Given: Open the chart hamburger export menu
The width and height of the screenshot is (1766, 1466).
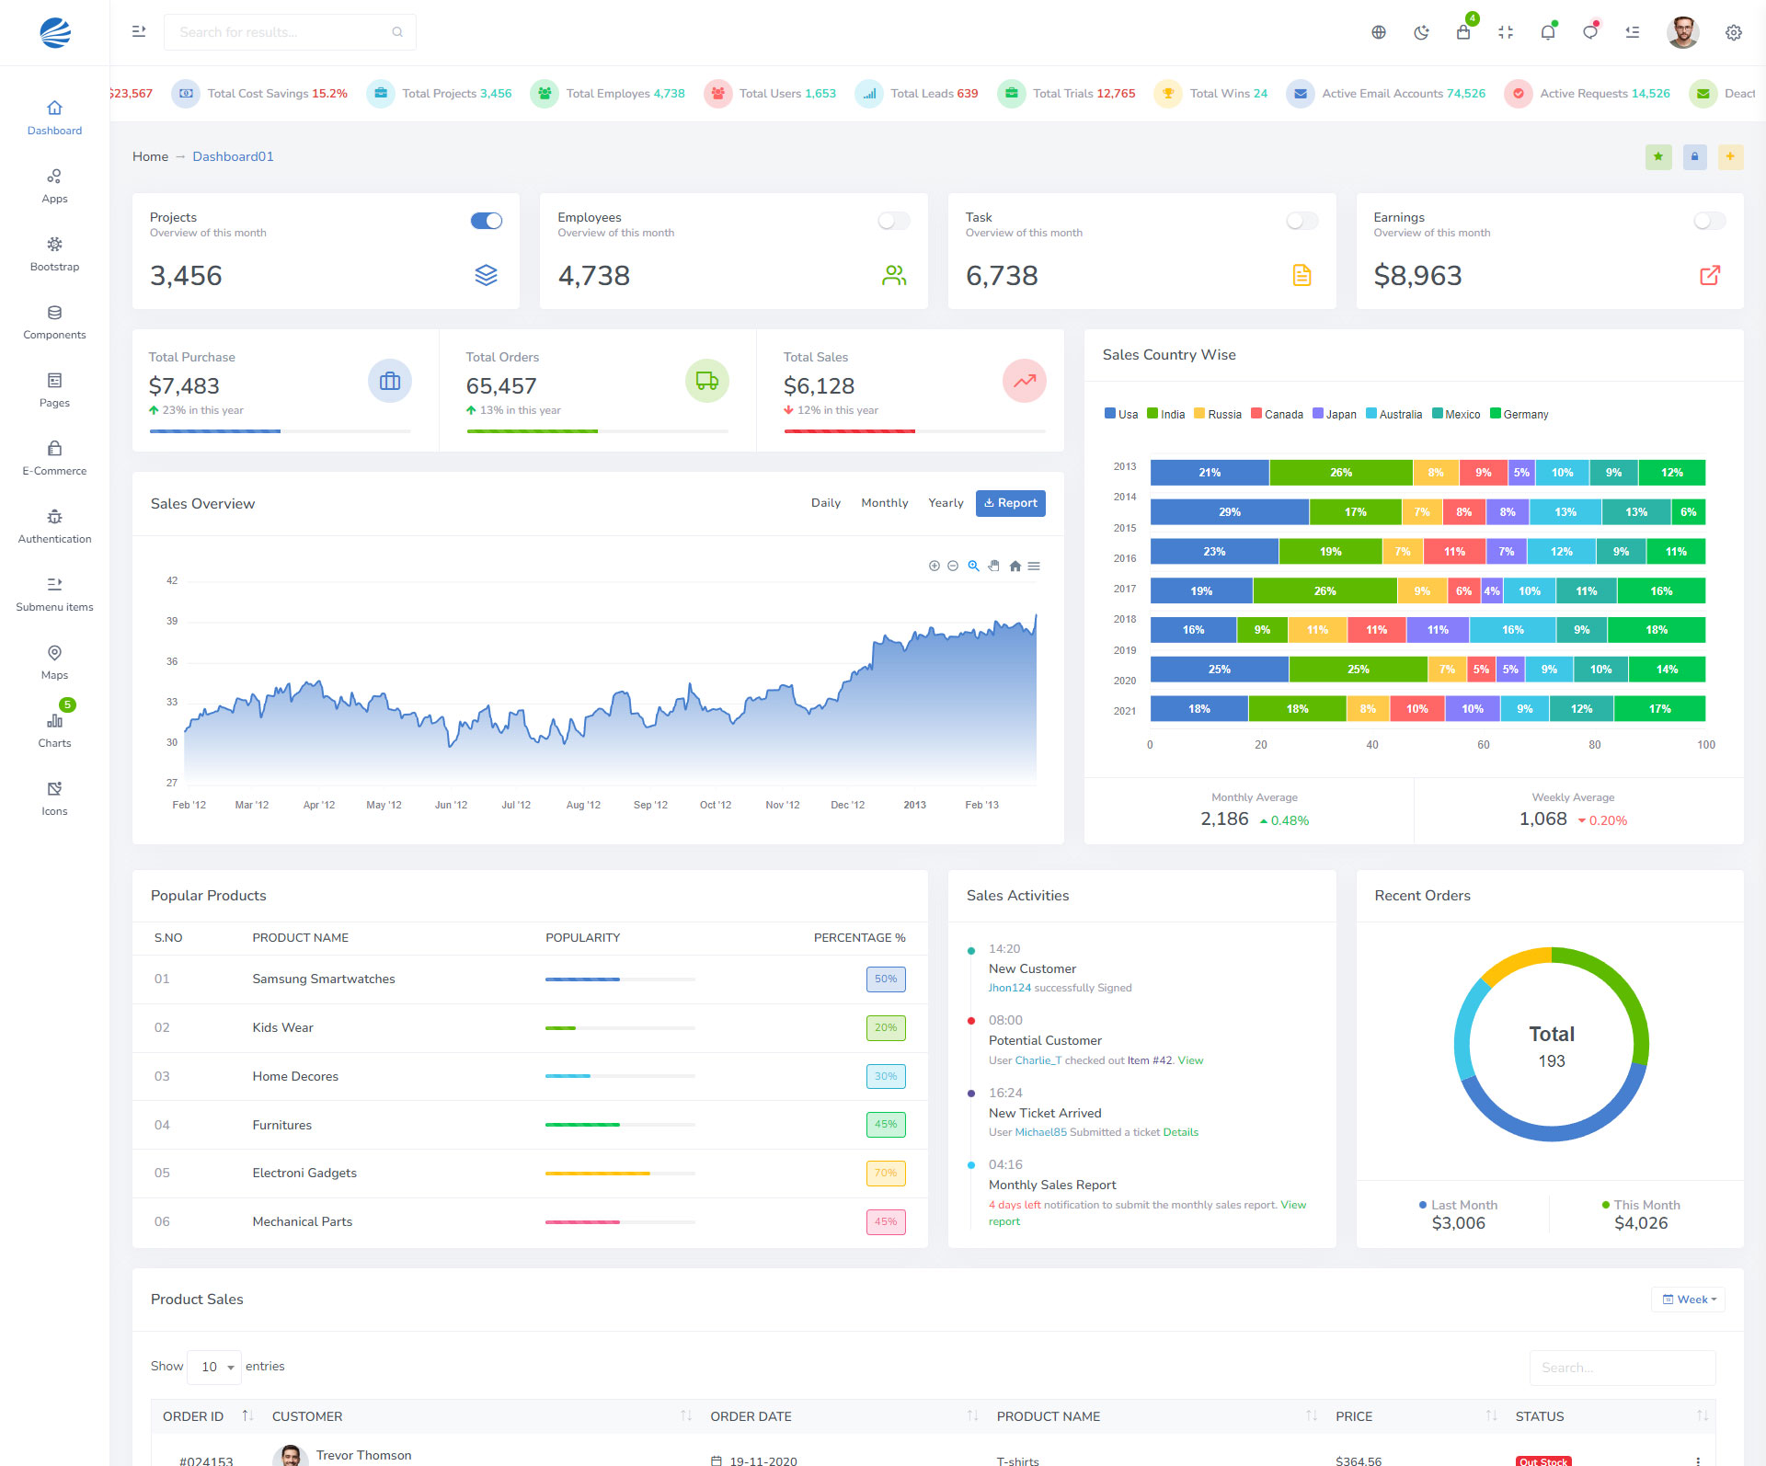Looking at the screenshot, I should [x=1034, y=567].
